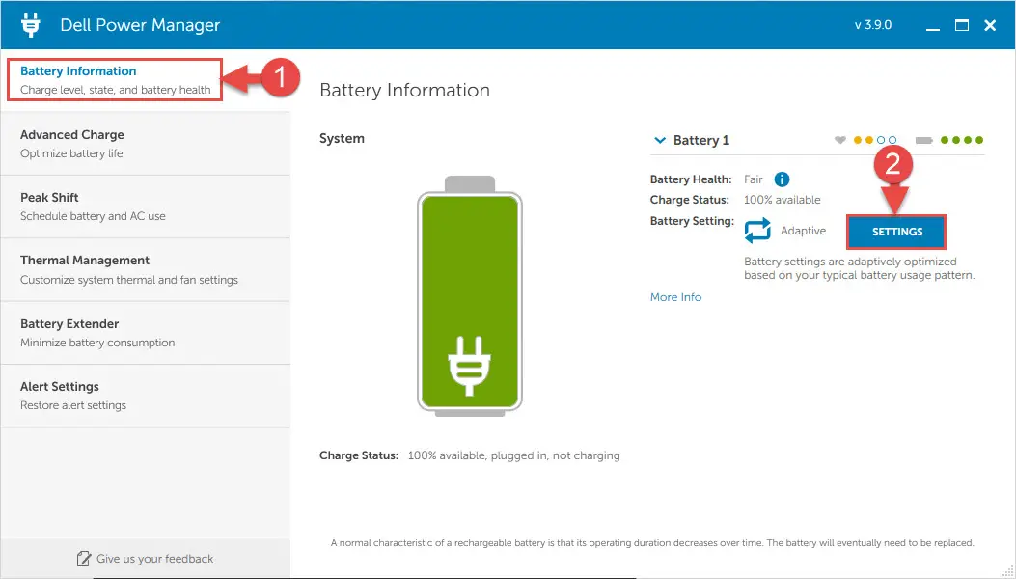Click the green charge level dots indicator
This screenshot has height=579, width=1016.
click(x=961, y=141)
